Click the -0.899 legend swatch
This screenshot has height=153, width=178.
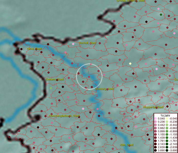tap(167, 131)
